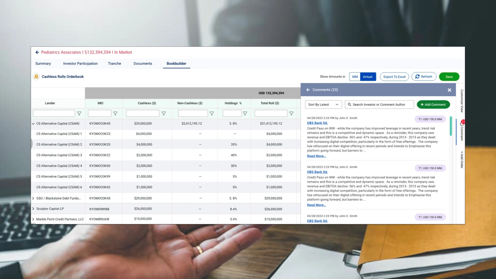Click the Add Comment button

[x=433, y=105]
